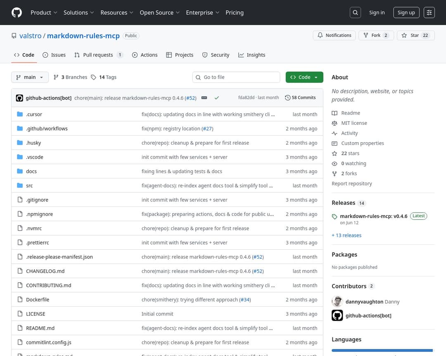The height and width of the screenshot is (356, 446).
Task: Expand the main branch dropdown
Action: tap(30, 77)
